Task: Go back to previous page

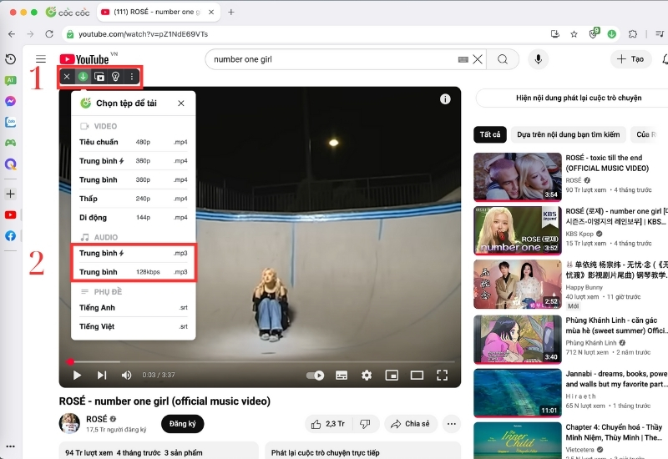Action: point(12,34)
